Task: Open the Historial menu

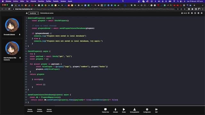Action: (x=33, y=1)
